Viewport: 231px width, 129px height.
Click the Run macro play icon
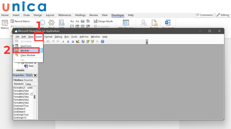64,42
